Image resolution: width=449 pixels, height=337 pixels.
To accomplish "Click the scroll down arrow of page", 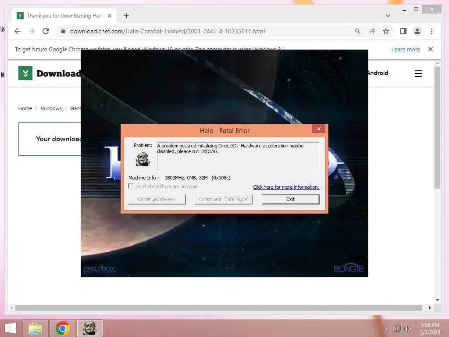I will pos(437,300).
